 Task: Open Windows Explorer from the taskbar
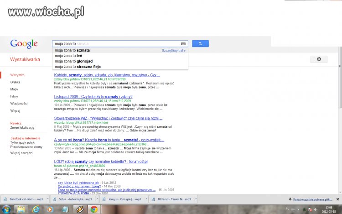click(21, 209)
